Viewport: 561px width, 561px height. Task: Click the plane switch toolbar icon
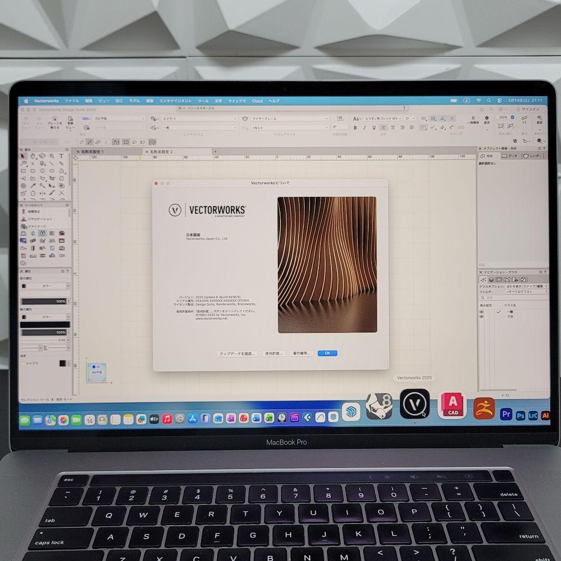[55, 122]
